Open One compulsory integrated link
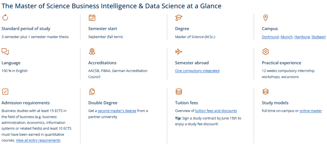Screen dimensions: 327x144 coord(197,71)
